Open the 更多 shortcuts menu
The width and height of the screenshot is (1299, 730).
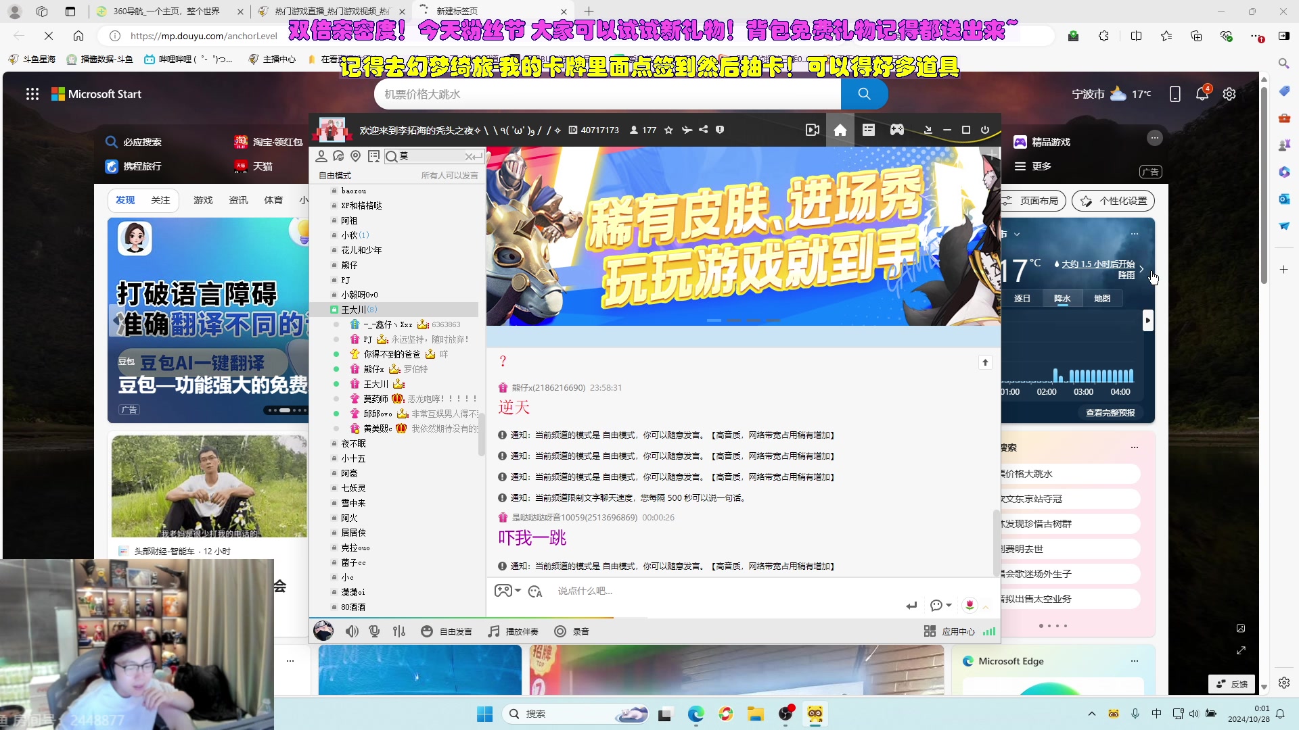pos(1032,166)
